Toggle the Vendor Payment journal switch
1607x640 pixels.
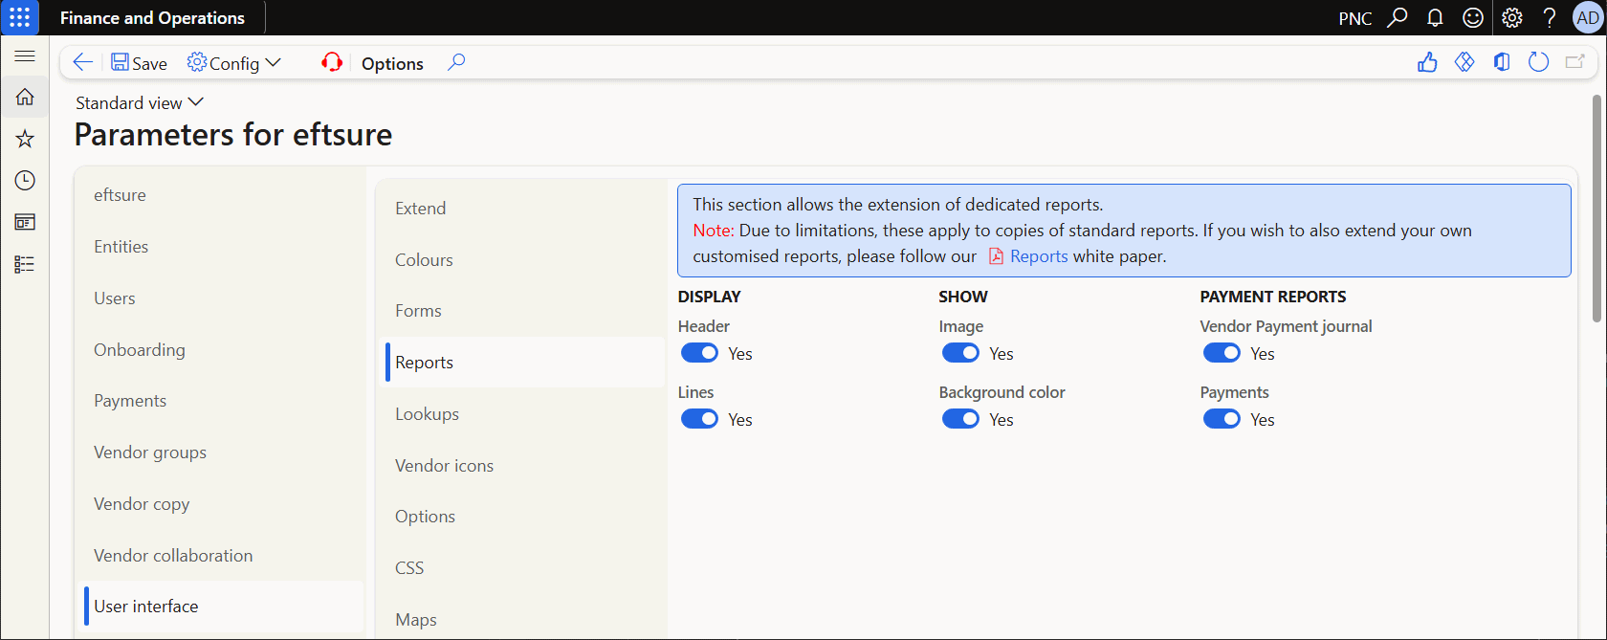point(1222,353)
